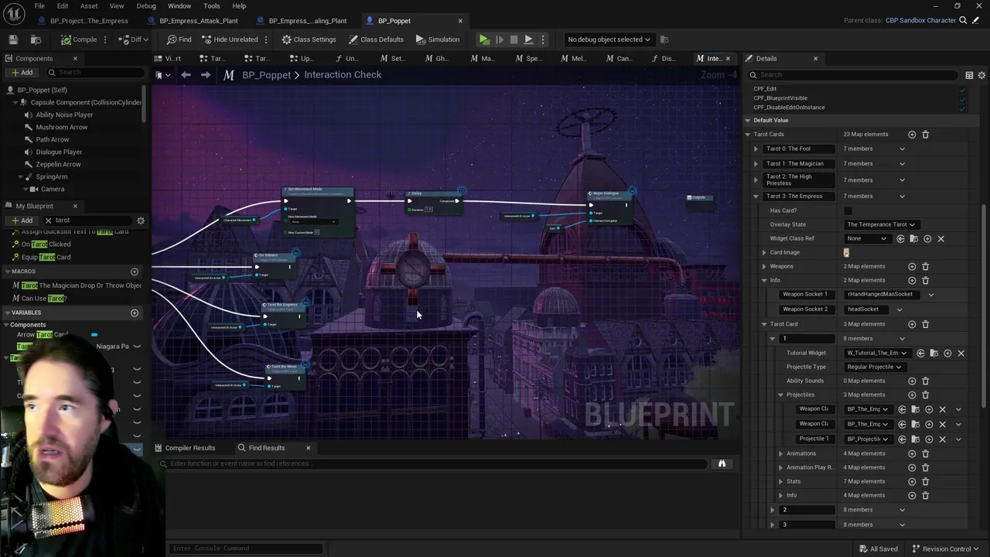Screen dimensions: 990x557
Task: Open the Overlay State dropdown
Action: coord(881,224)
